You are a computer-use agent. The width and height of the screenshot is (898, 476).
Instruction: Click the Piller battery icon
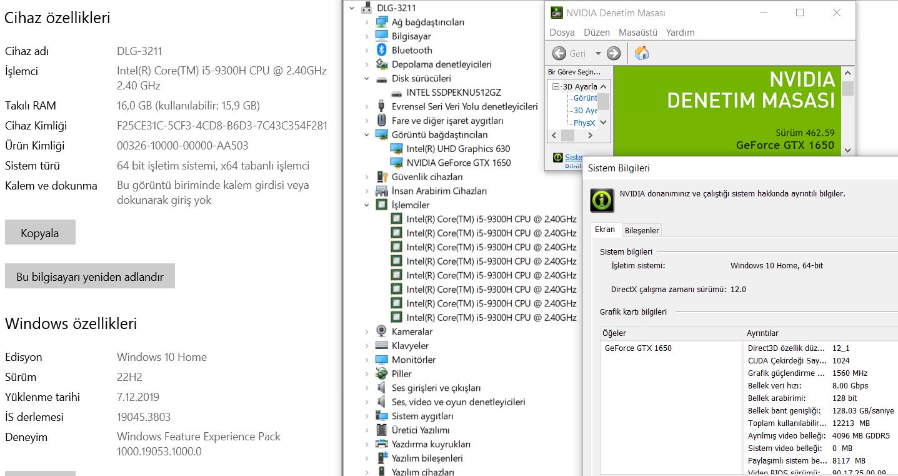381,374
